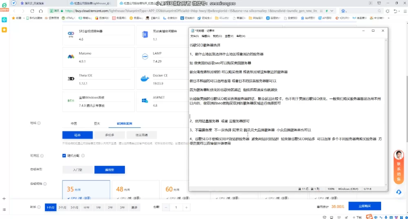Expand hidden bookmarks with the overflow chevron

pyautogui.click(x=388, y=18)
